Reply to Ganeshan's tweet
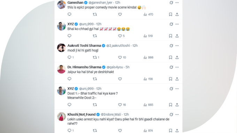Image resolution: width=237 pixels, height=133 pixels. click(x=69, y=14)
